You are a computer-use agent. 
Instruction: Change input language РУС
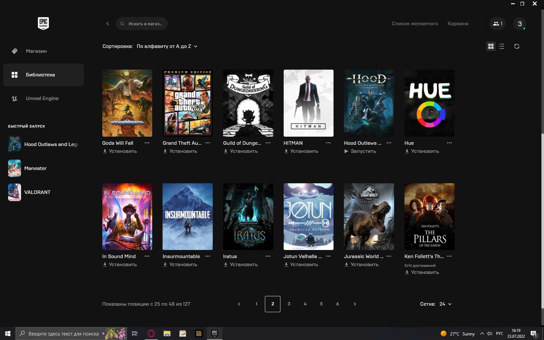[500, 334]
